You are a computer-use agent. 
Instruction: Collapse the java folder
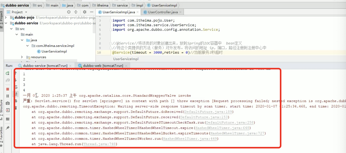click(x=22, y=40)
